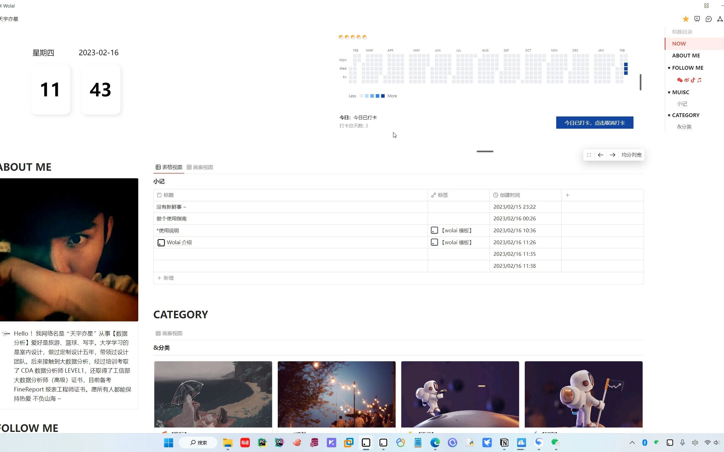
Task: Switch to 画廊视图 tab in 小记
Action: coord(200,167)
